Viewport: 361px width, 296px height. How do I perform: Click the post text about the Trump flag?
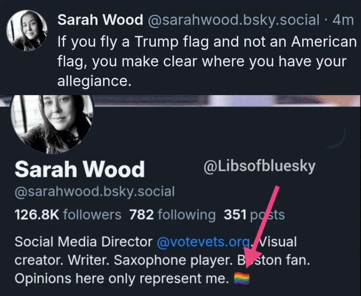207,61
